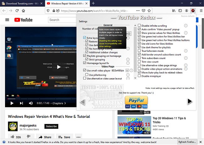
Task: Click Restore defaults link
Action: (188, 16)
